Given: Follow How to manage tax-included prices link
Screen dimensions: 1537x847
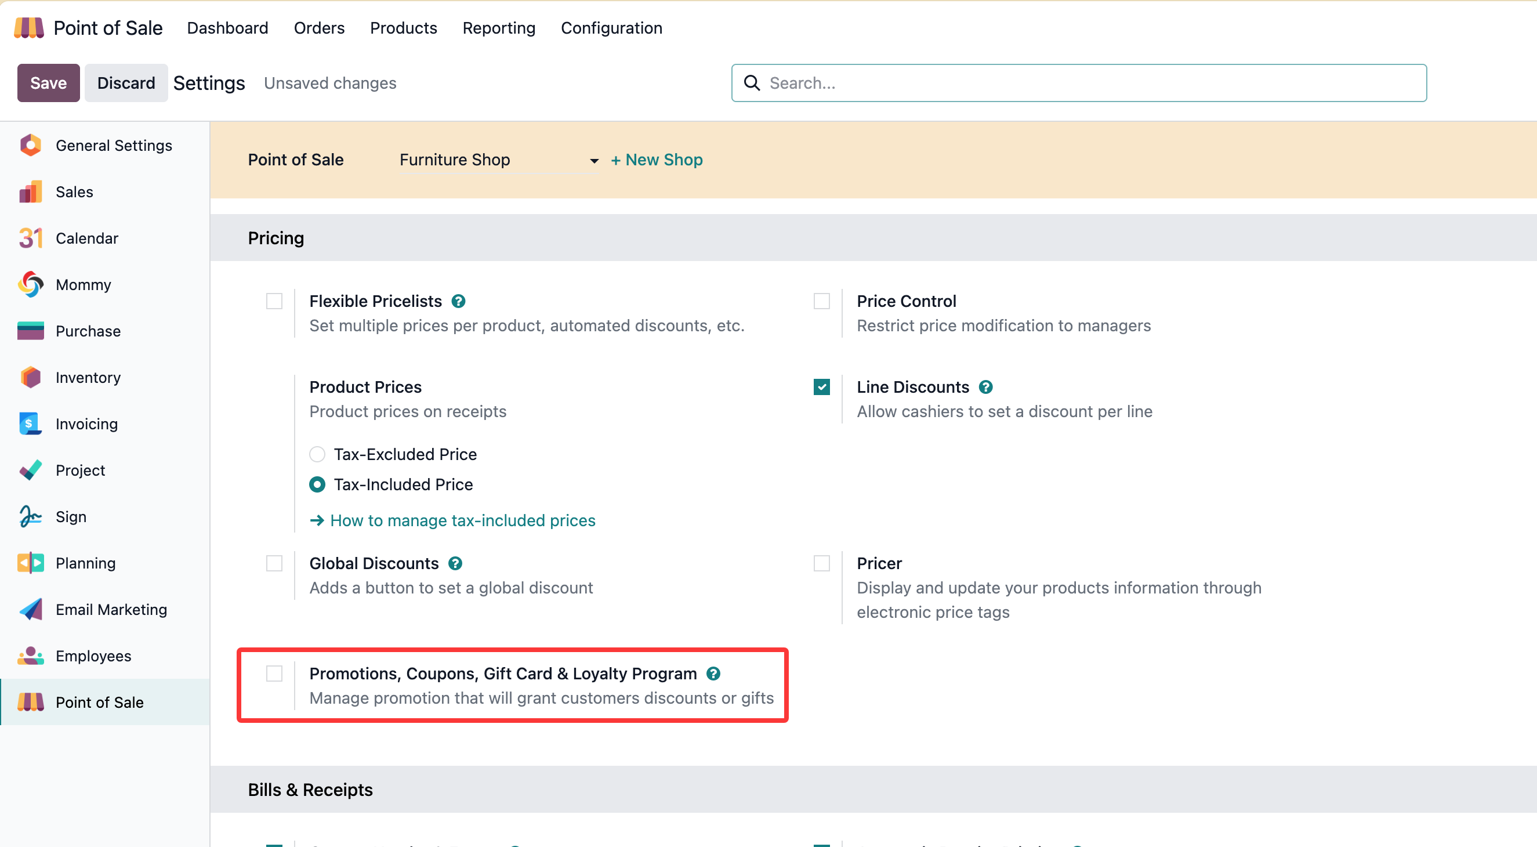Looking at the screenshot, I should point(462,520).
